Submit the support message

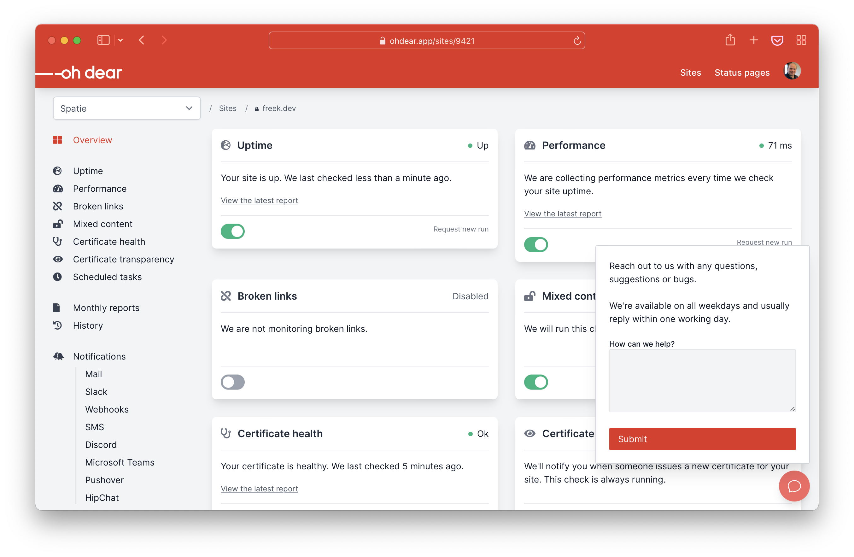(702, 438)
